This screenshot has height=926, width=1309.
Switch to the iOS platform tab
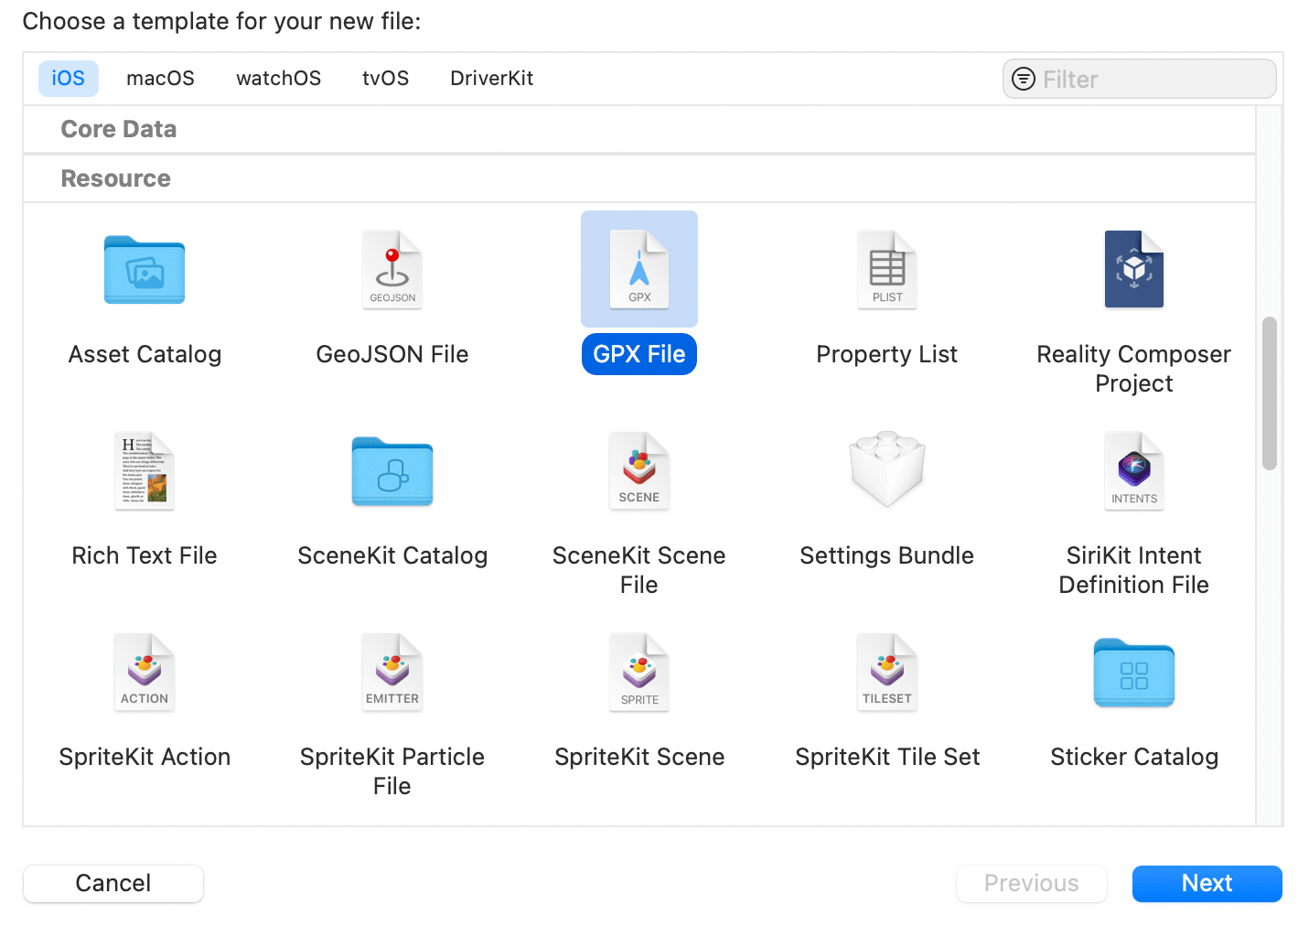[x=69, y=79]
